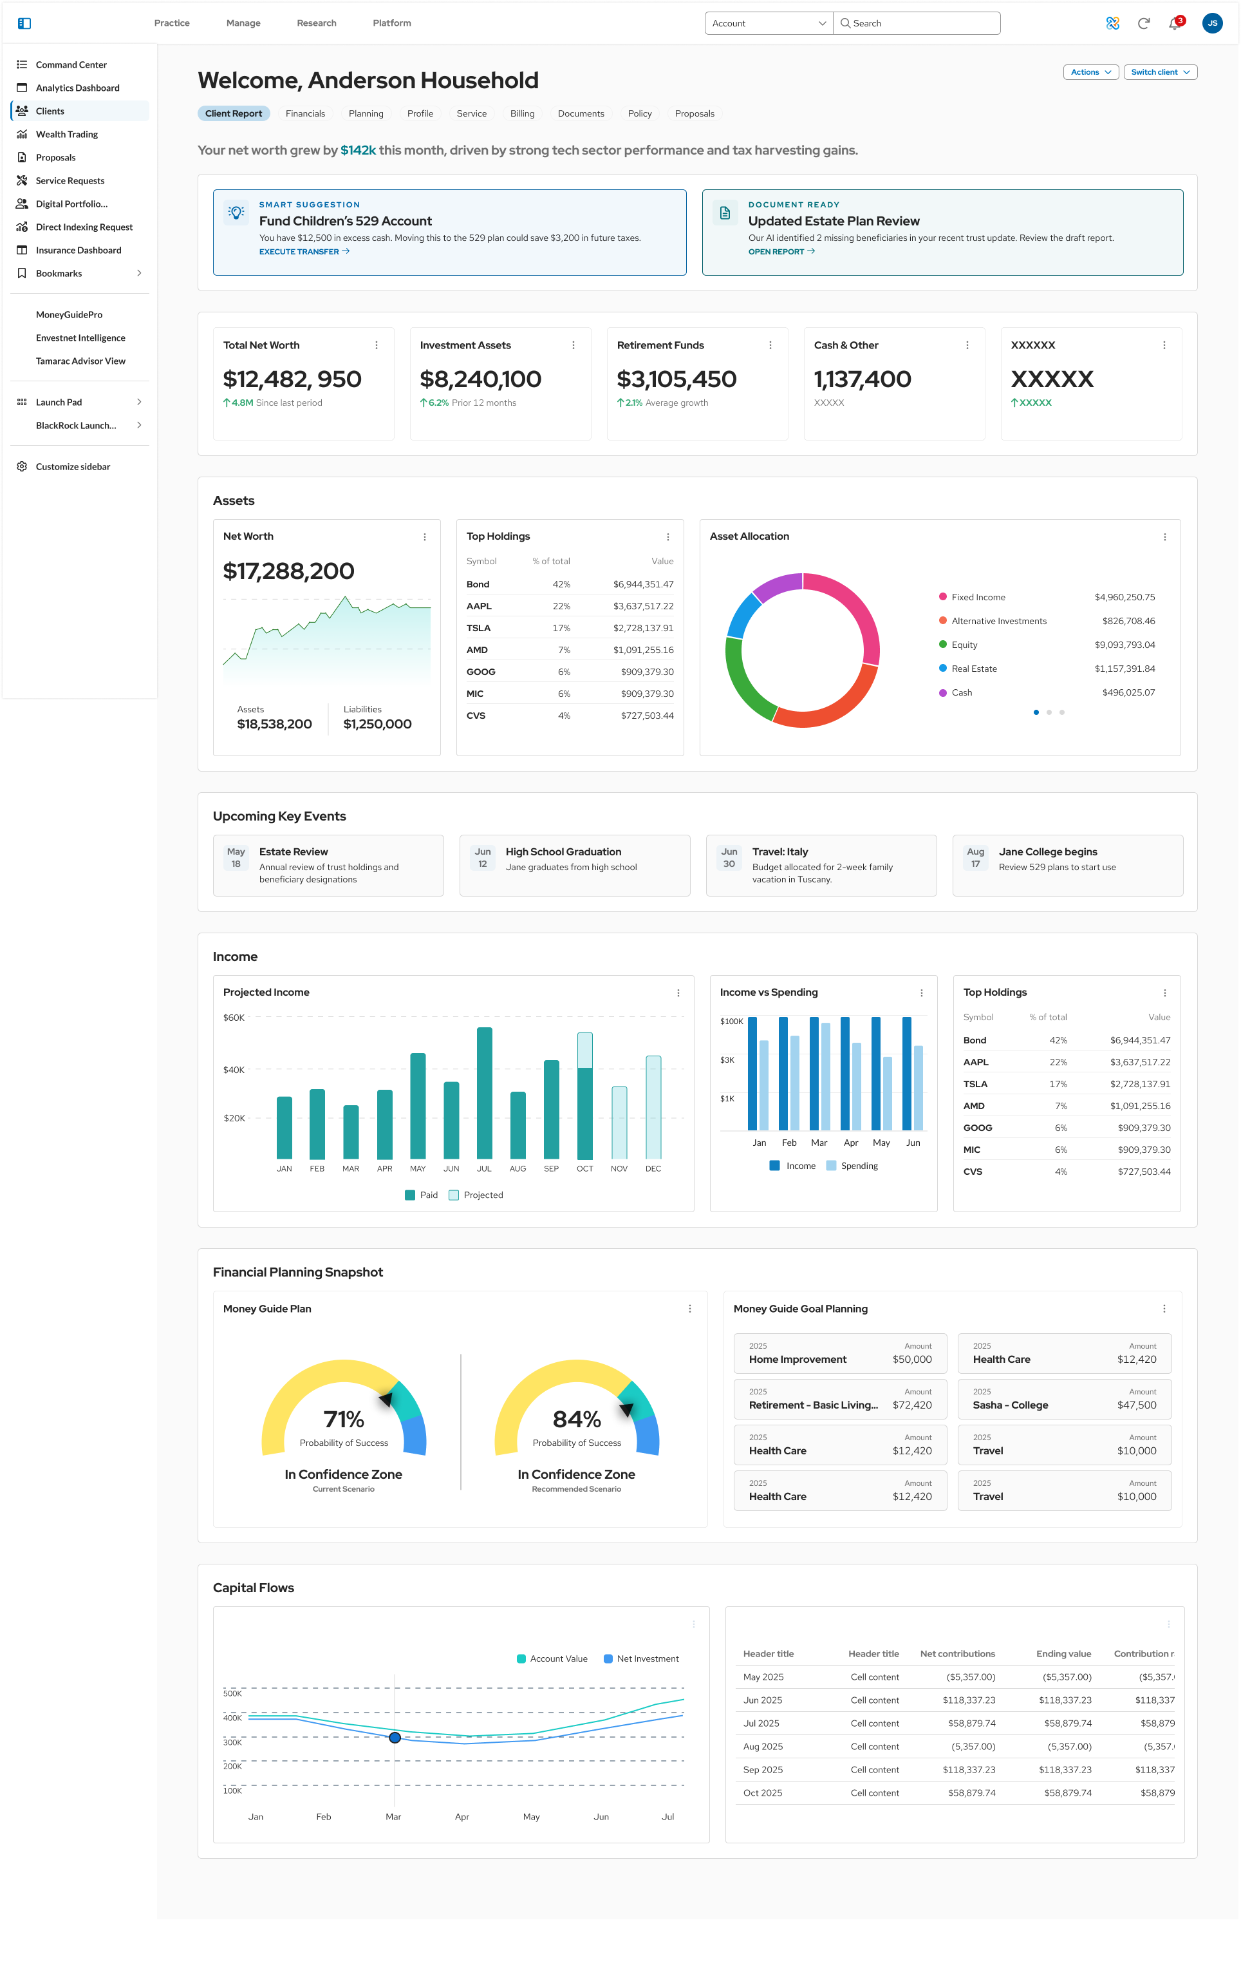Open the AI assistant icon in header
The height and width of the screenshot is (1976, 1241).
tap(1112, 23)
